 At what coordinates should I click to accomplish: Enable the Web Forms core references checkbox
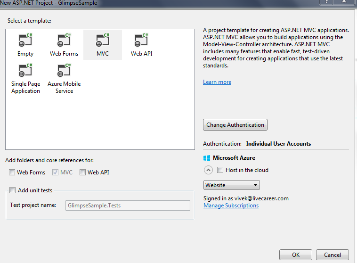[12, 173]
